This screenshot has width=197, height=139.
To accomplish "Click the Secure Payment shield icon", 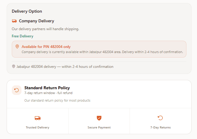I will click(99, 118).
